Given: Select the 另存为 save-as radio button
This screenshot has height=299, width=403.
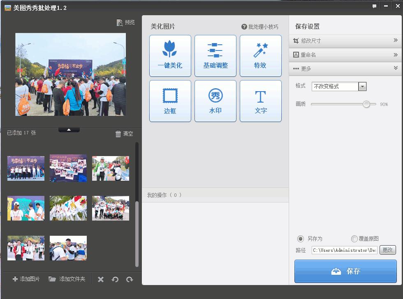Looking at the screenshot, I should (301, 239).
